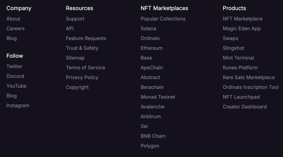Open the Arbitrum marketplace link
The image size is (283, 157).
(151, 117)
